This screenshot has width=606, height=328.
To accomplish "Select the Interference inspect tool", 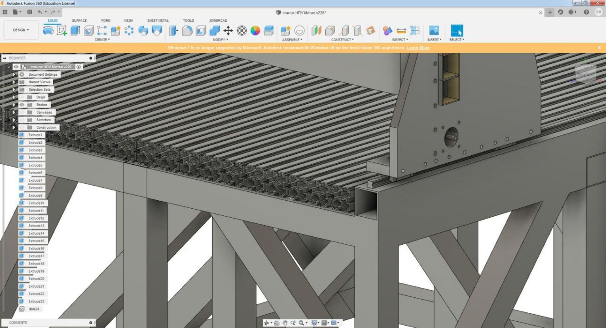I will [x=388, y=31].
